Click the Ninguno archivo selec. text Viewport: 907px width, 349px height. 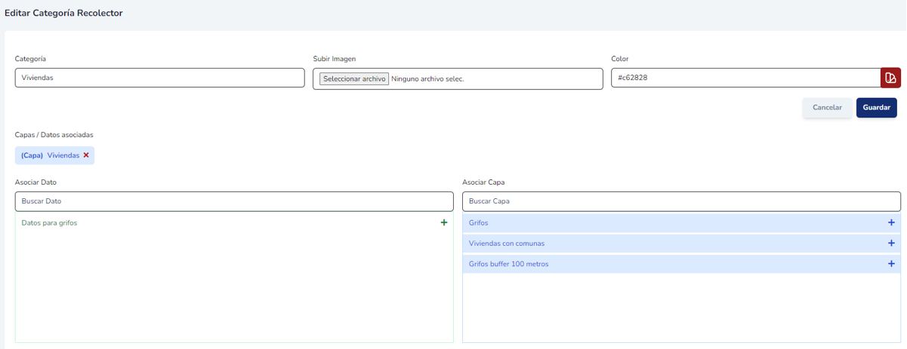(x=427, y=78)
